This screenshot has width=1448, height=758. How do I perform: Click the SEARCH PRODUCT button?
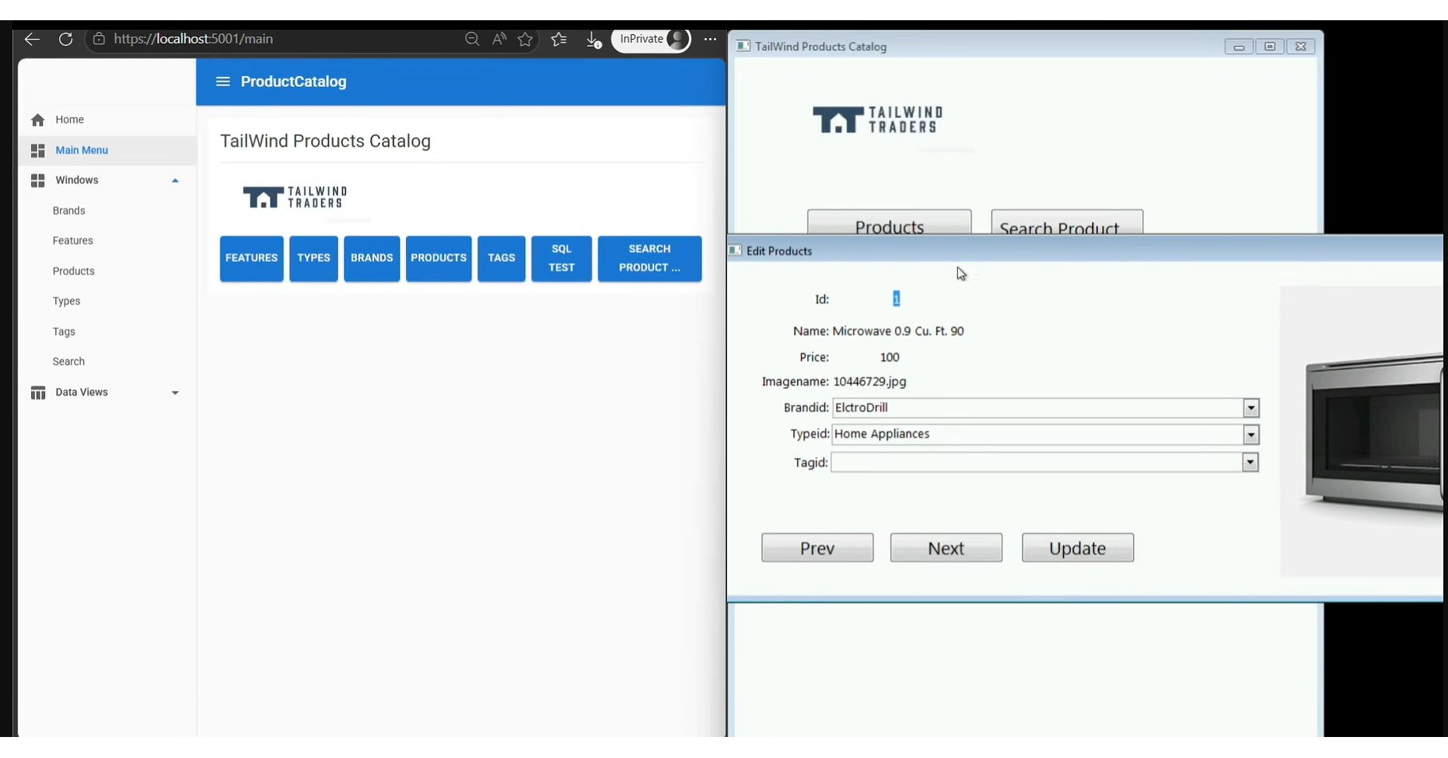pyautogui.click(x=649, y=258)
